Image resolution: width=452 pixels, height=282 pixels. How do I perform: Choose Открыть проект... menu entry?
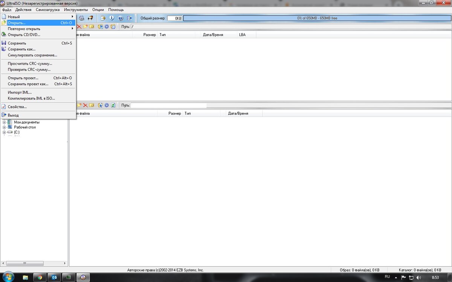click(x=38, y=78)
